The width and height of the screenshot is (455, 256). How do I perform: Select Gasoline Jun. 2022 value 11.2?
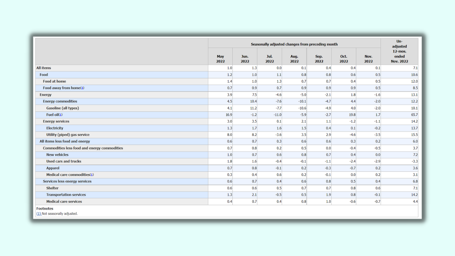pos(253,108)
